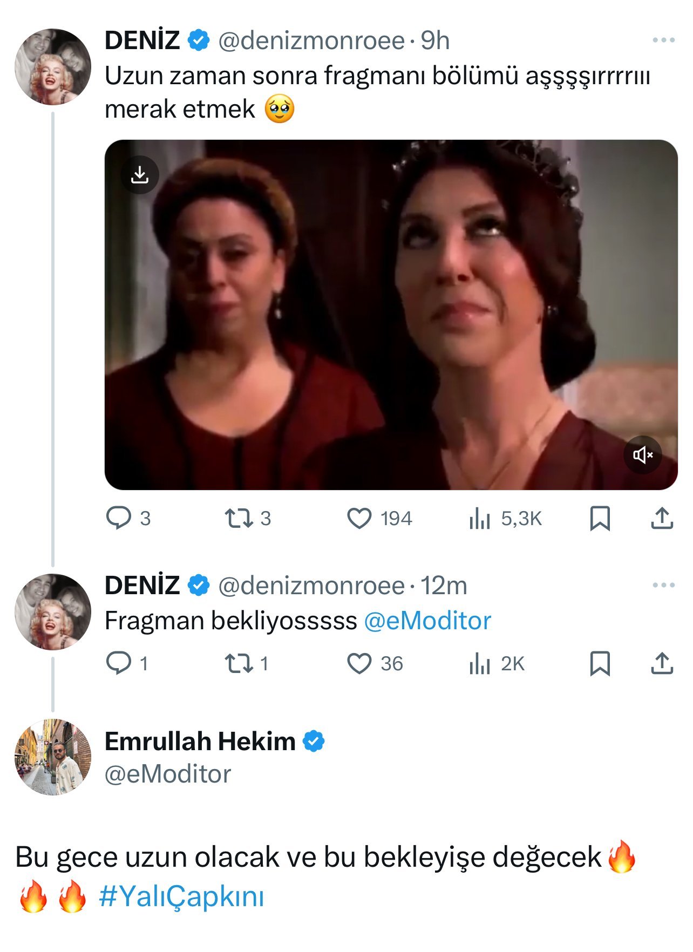The width and height of the screenshot is (693, 952).
Task: Like the tweet with 194 likes
Action: [x=359, y=518]
